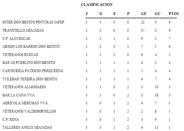Click the 18 goals-against value
This screenshot has height=131, width=184.
[x=158, y=95]
